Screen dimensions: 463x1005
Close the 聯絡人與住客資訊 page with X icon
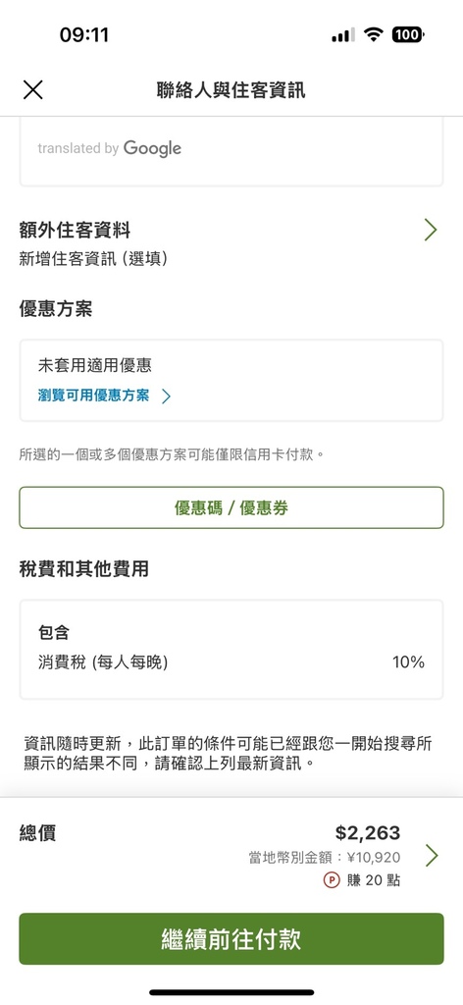click(x=32, y=89)
